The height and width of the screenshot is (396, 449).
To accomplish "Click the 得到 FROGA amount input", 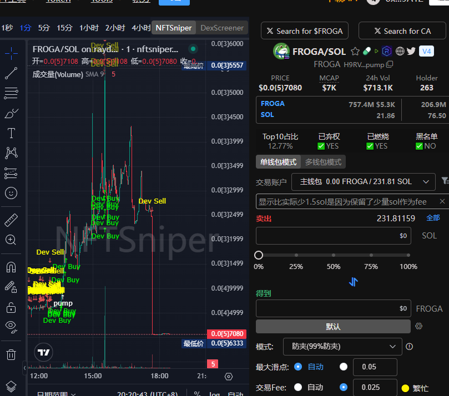I will click(x=334, y=308).
